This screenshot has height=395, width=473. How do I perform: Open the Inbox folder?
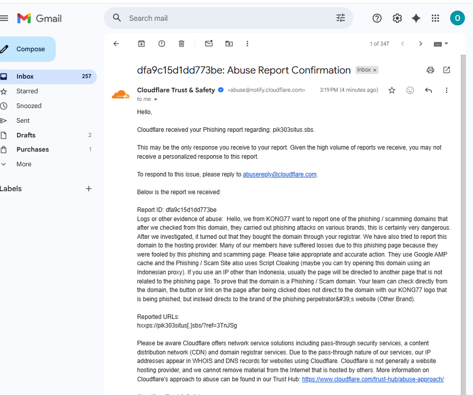(48, 77)
